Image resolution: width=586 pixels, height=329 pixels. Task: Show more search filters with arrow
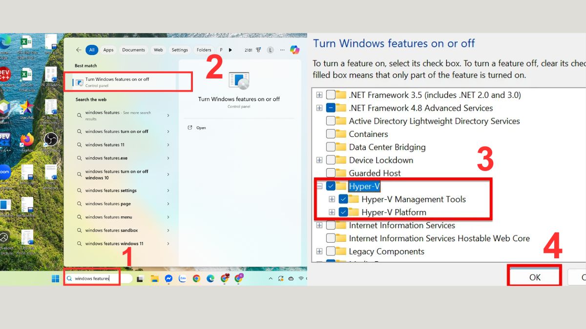[x=230, y=50]
